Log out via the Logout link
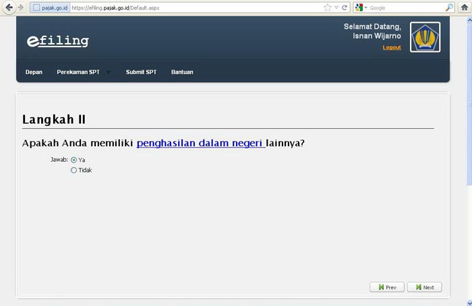The height and width of the screenshot is (306, 472). [392, 47]
